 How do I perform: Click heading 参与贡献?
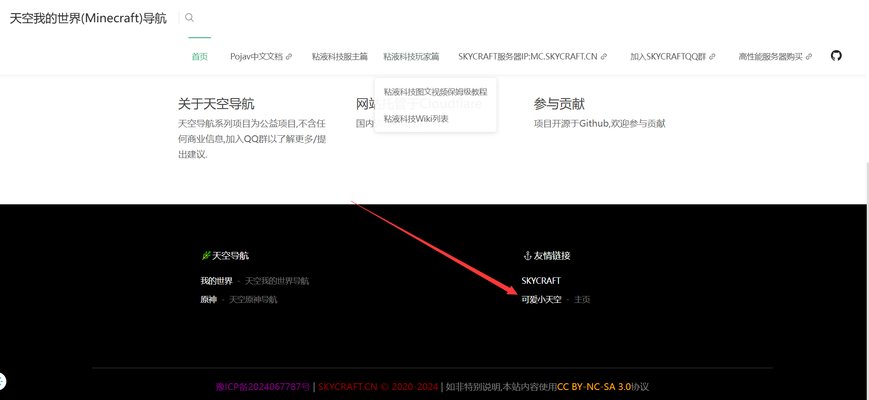point(559,104)
